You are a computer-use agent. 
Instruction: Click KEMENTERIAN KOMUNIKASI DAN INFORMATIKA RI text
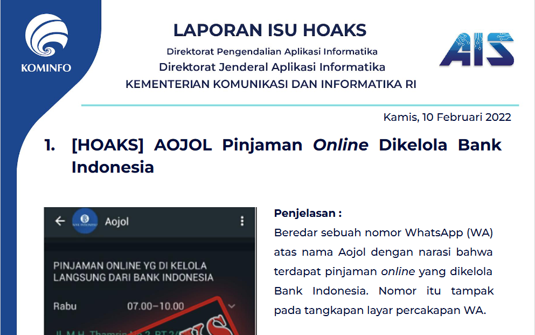(271, 84)
